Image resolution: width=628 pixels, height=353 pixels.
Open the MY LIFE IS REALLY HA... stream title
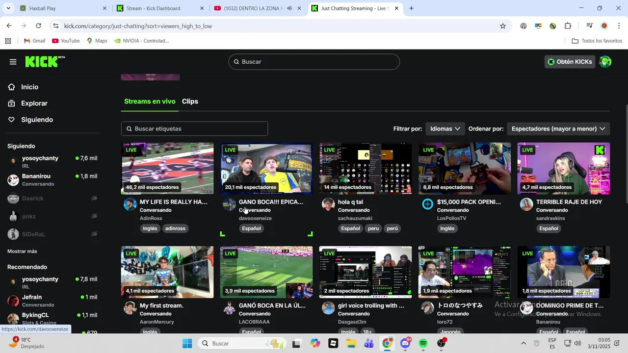[174, 202]
